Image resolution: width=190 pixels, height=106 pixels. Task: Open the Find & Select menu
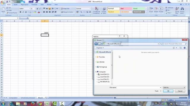click(182, 10)
